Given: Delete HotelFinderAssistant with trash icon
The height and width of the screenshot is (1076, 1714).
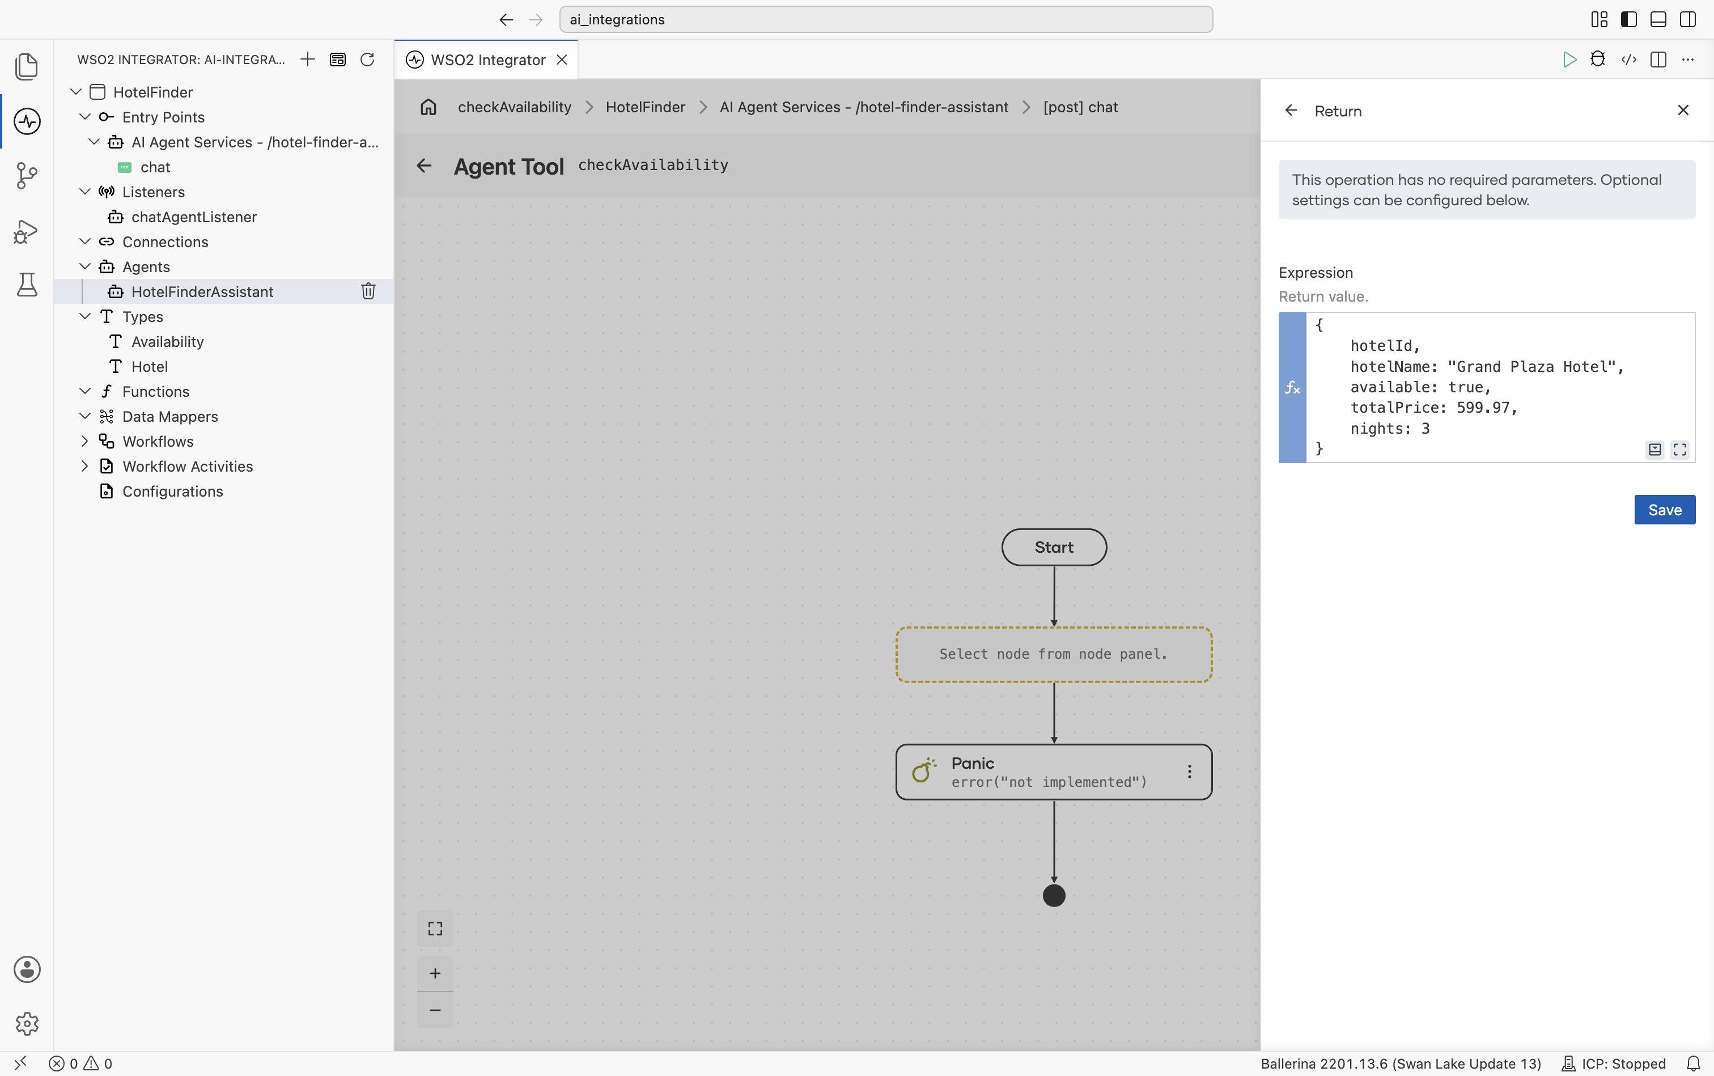Looking at the screenshot, I should (368, 291).
